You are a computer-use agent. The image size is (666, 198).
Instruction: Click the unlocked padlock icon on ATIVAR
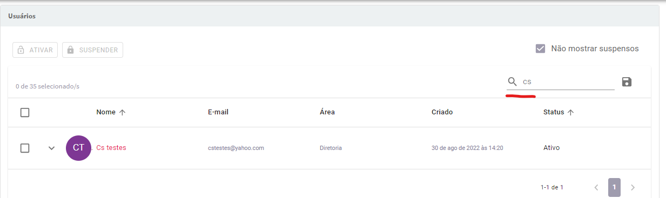click(21, 50)
